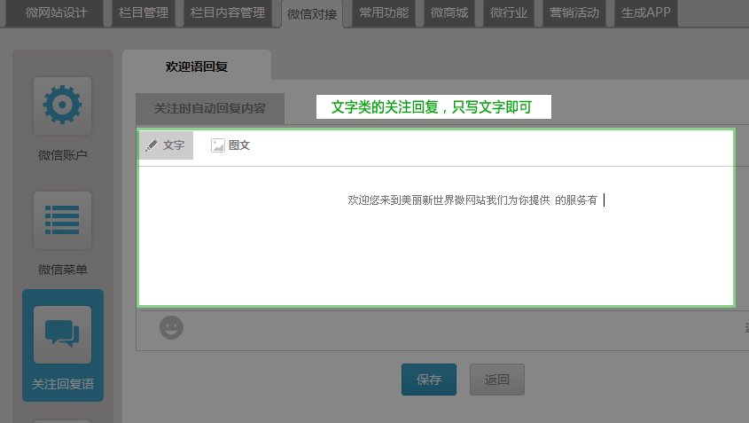
Task: Switch to the 栏目管理 tab
Action: (x=144, y=13)
